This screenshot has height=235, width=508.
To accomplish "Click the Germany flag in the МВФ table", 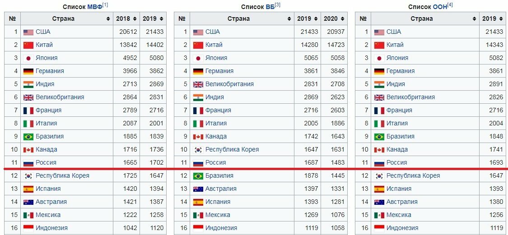I will pyautogui.click(x=28, y=71).
